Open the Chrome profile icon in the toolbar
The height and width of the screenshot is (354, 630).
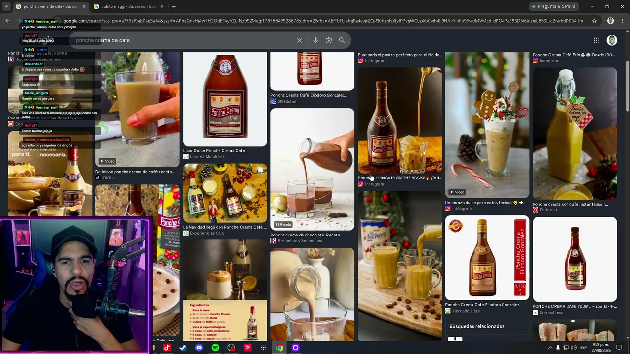coord(610,21)
